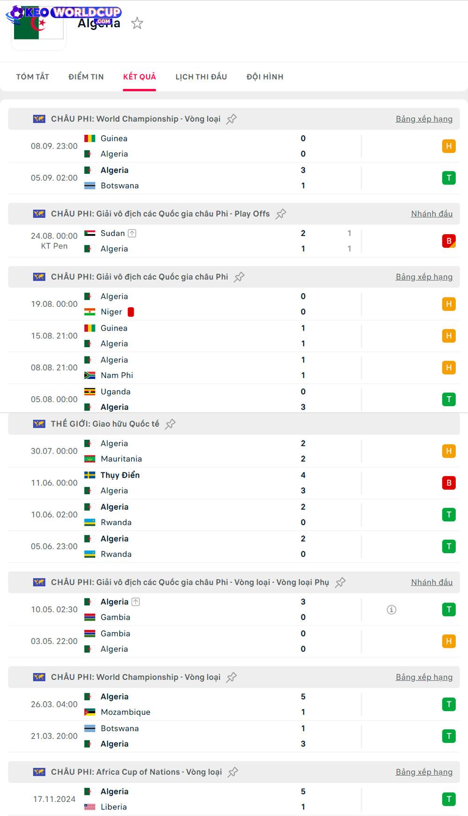Open Nhánh đấu link for Play Offs
The width and height of the screenshot is (468, 816).
(431, 214)
